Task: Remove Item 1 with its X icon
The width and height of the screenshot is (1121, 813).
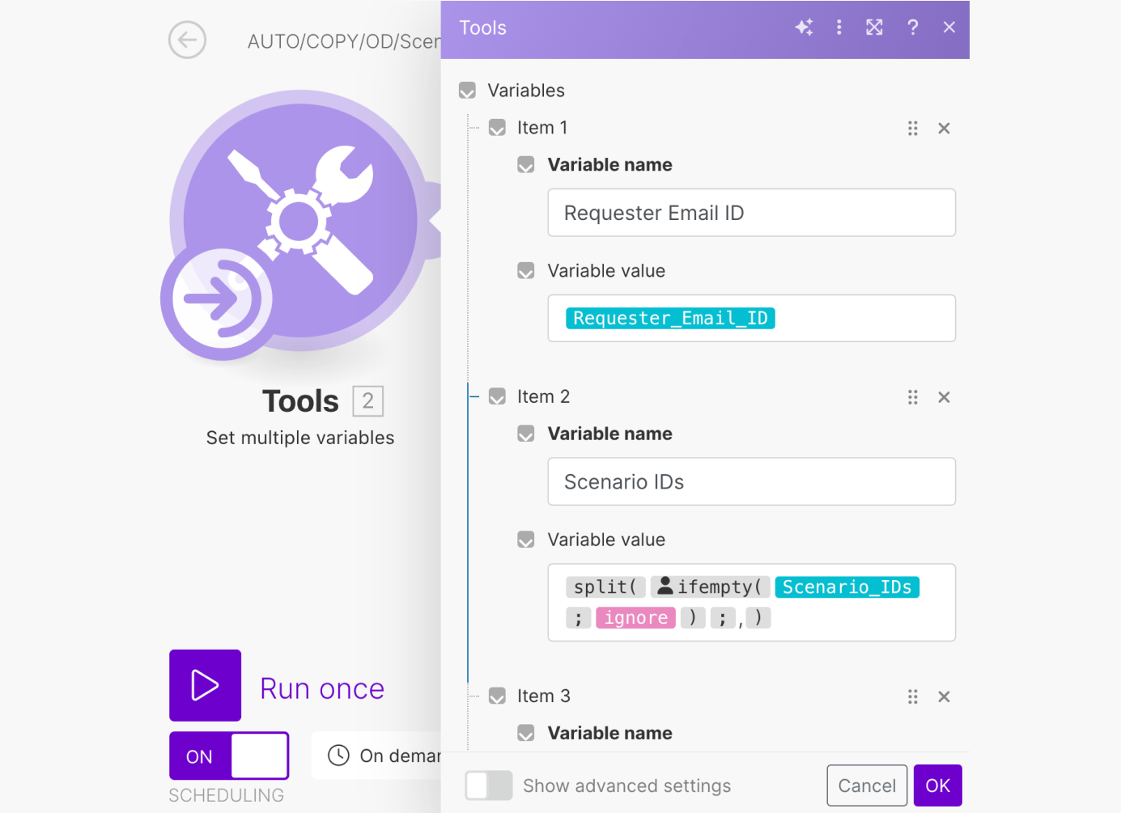Action: [x=944, y=129]
